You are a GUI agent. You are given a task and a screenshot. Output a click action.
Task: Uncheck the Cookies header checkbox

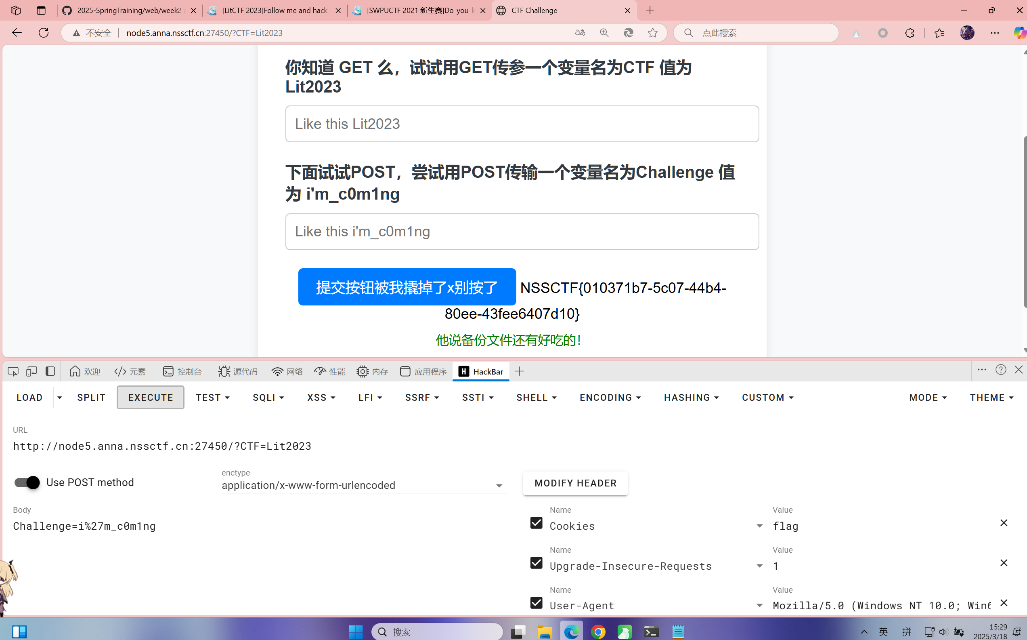[x=536, y=523]
